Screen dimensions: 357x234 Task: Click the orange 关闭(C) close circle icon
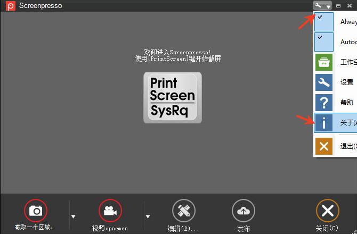pyautogui.click(x=328, y=211)
